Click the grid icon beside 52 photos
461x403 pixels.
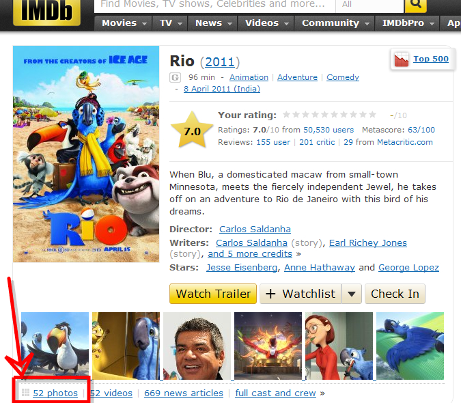click(x=25, y=393)
